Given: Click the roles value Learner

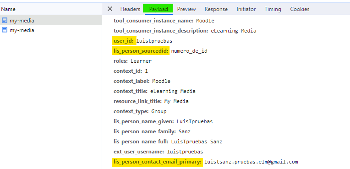Looking at the screenshot, I should [x=141, y=61].
